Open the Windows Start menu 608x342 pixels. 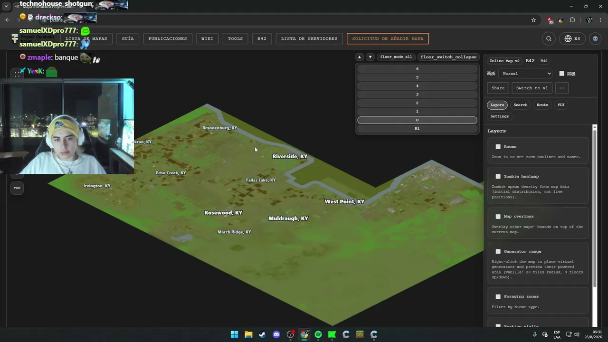(234, 334)
